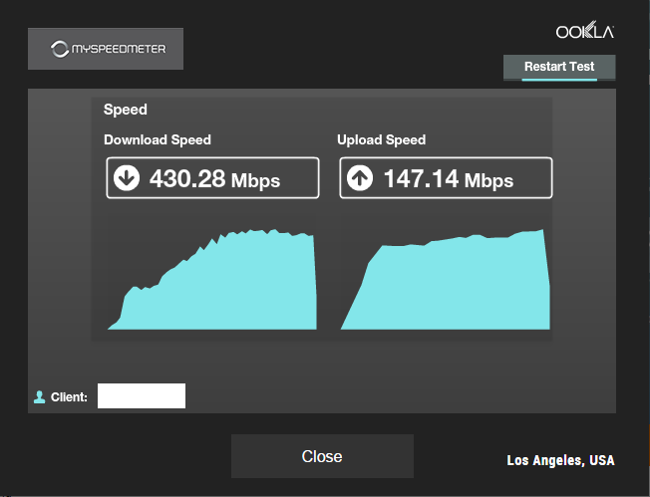The image size is (650, 497).
Task: Select the Client input field
Action: [x=142, y=396]
